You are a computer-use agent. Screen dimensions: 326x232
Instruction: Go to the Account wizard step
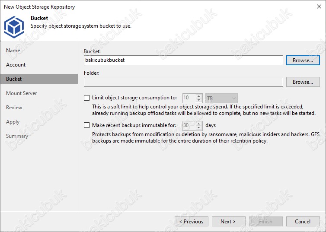[x=16, y=65]
